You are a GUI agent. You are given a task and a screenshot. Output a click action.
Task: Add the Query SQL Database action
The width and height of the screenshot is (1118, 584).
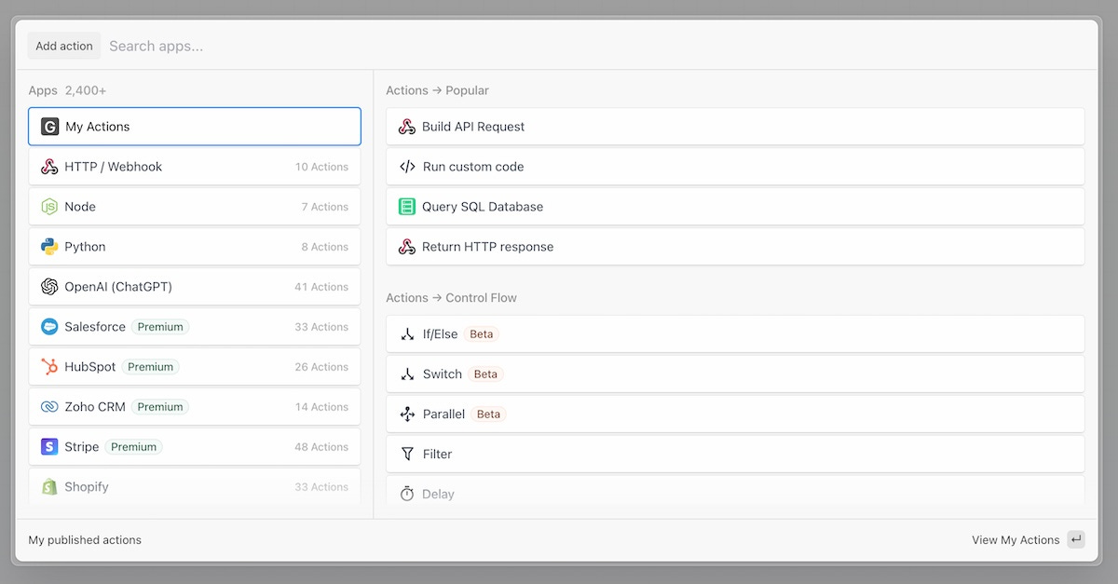click(735, 207)
